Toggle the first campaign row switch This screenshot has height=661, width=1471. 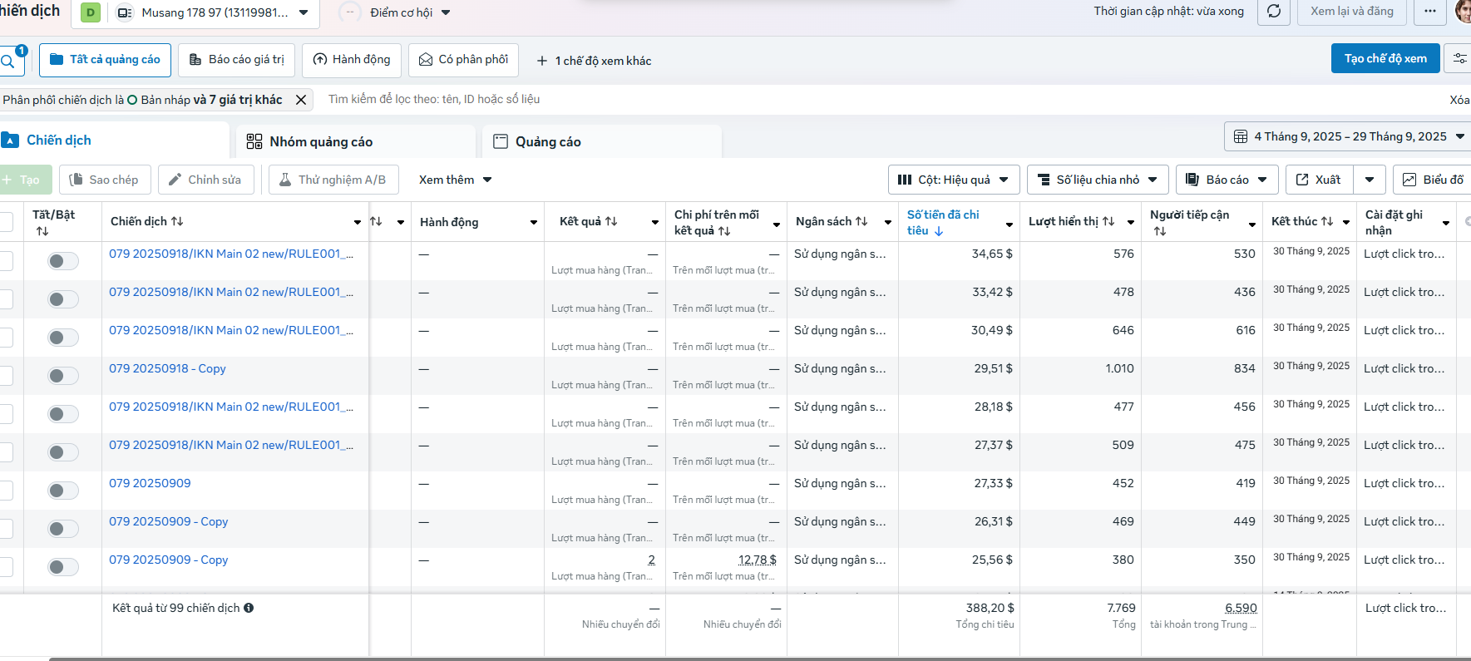62,261
